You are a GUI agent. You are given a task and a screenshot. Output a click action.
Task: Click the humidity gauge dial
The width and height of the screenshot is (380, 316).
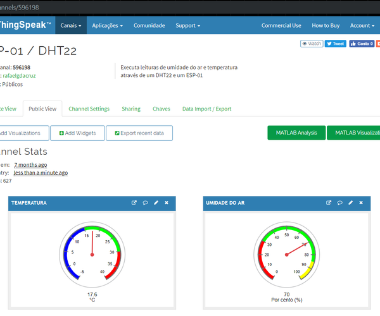coord(287,254)
